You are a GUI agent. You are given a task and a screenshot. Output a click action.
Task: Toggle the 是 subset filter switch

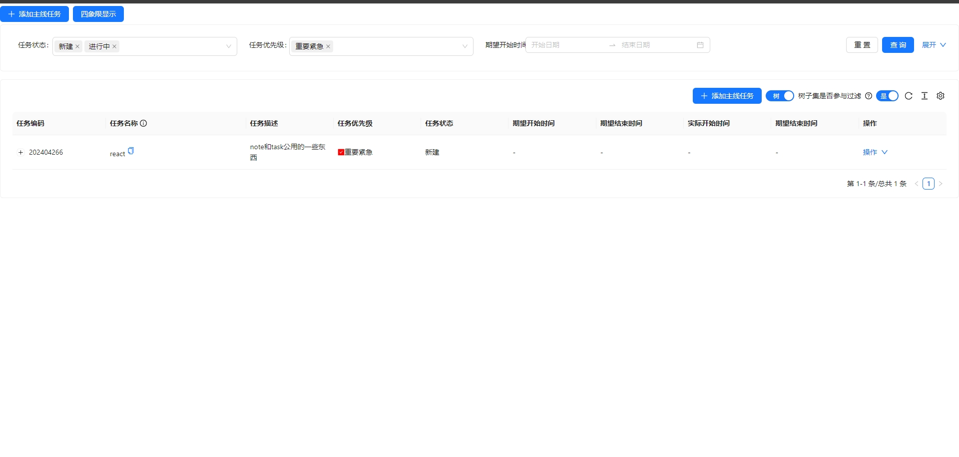[887, 96]
